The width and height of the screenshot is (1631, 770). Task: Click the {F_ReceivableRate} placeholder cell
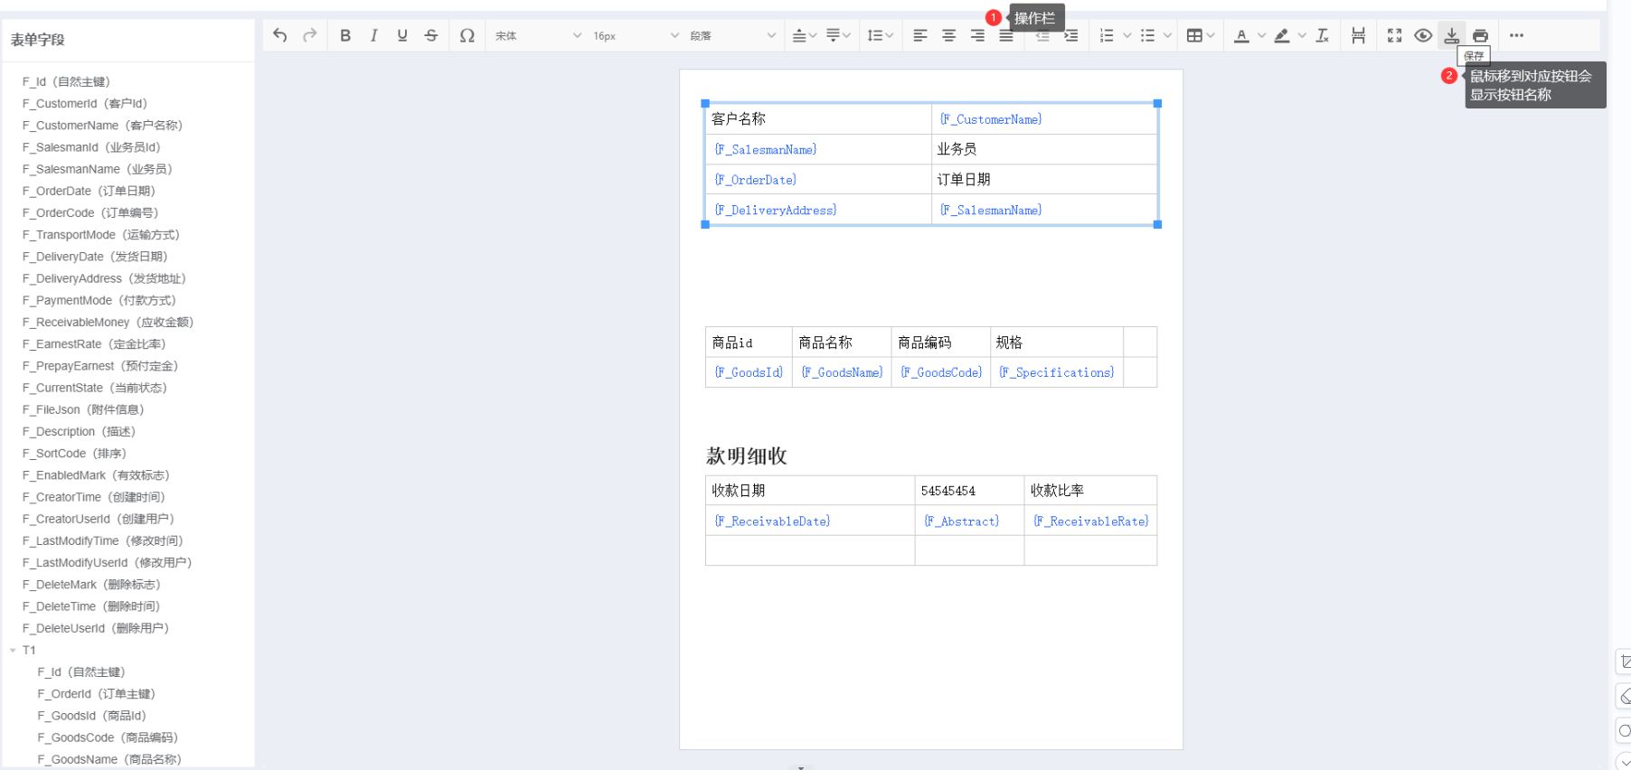(1091, 521)
